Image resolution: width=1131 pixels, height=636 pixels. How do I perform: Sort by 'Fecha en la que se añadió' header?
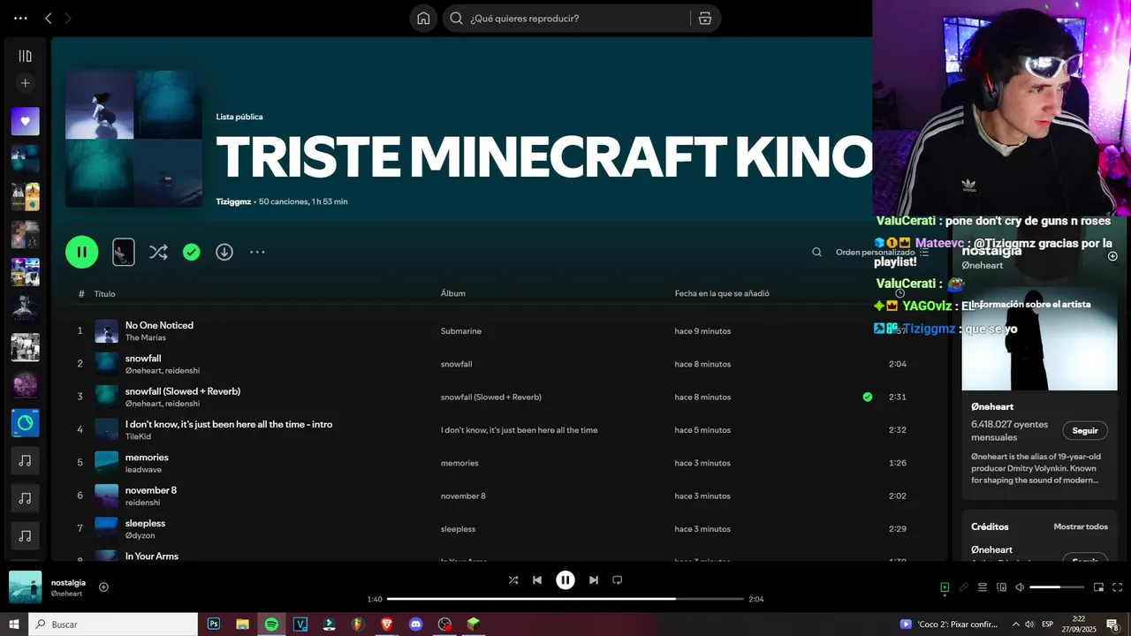(722, 293)
